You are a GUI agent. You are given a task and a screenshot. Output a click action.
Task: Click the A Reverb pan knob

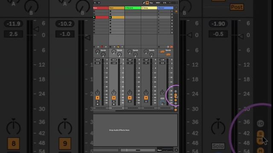(x=130, y=93)
